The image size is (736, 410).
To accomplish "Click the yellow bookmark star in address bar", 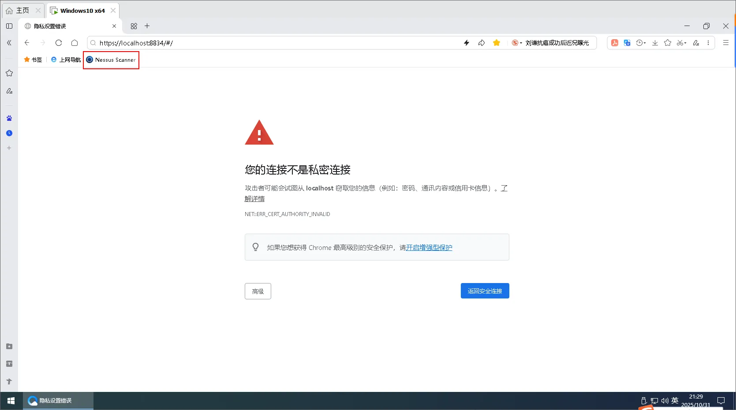I will (x=497, y=43).
